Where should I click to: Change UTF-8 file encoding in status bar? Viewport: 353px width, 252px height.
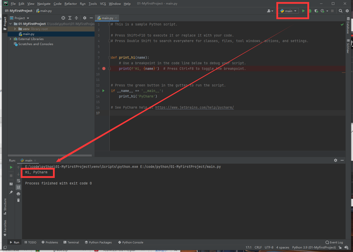click(x=269, y=247)
